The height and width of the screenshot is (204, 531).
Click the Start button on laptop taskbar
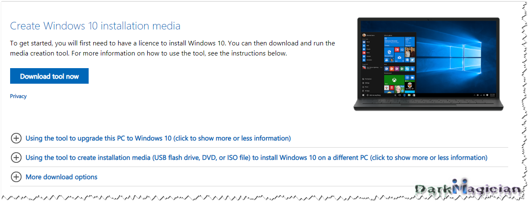[363, 95]
